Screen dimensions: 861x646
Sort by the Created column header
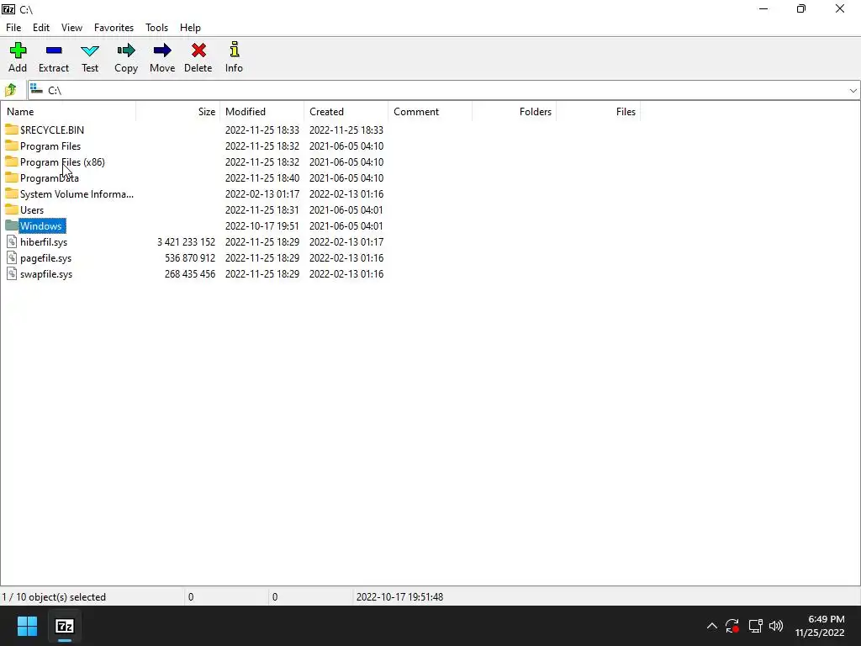pos(346,112)
